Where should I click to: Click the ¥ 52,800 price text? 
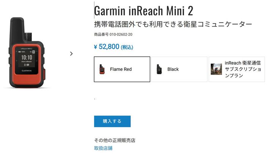coord(107,47)
